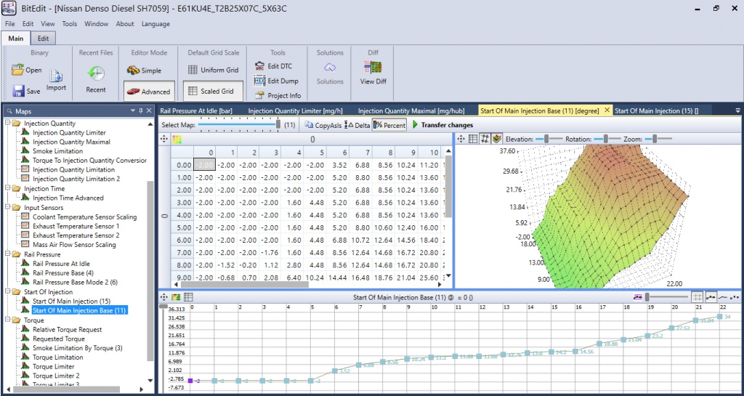Click the Maps tree vertical scrollbar
The width and height of the screenshot is (744, 396).
pyautogui.click(x=150, y=270)
